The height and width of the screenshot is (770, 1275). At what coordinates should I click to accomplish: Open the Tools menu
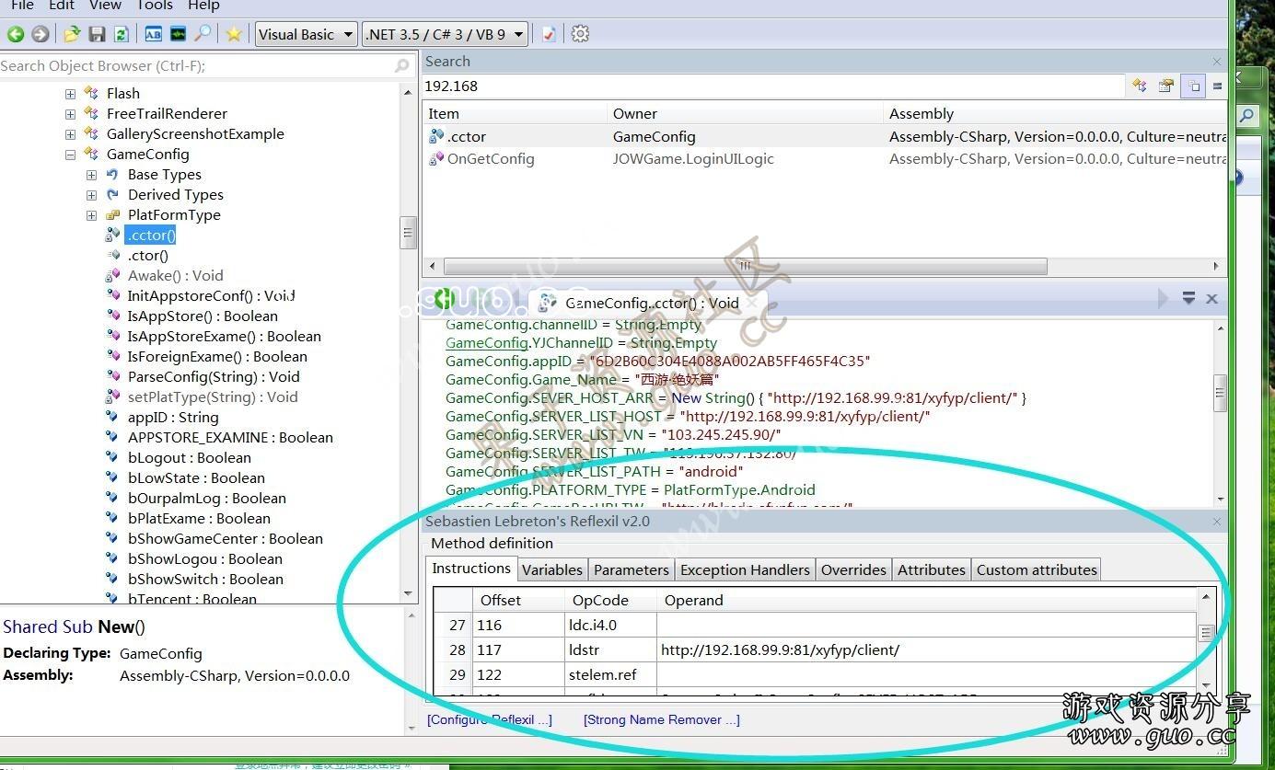click(154, 6)
